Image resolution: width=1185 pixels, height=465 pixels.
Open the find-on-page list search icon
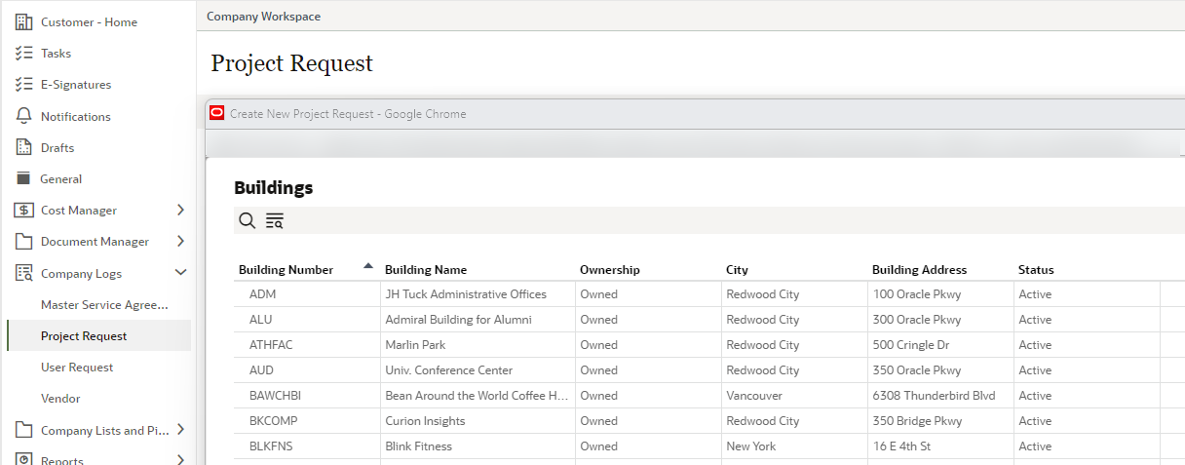click(x=275, y=220)
